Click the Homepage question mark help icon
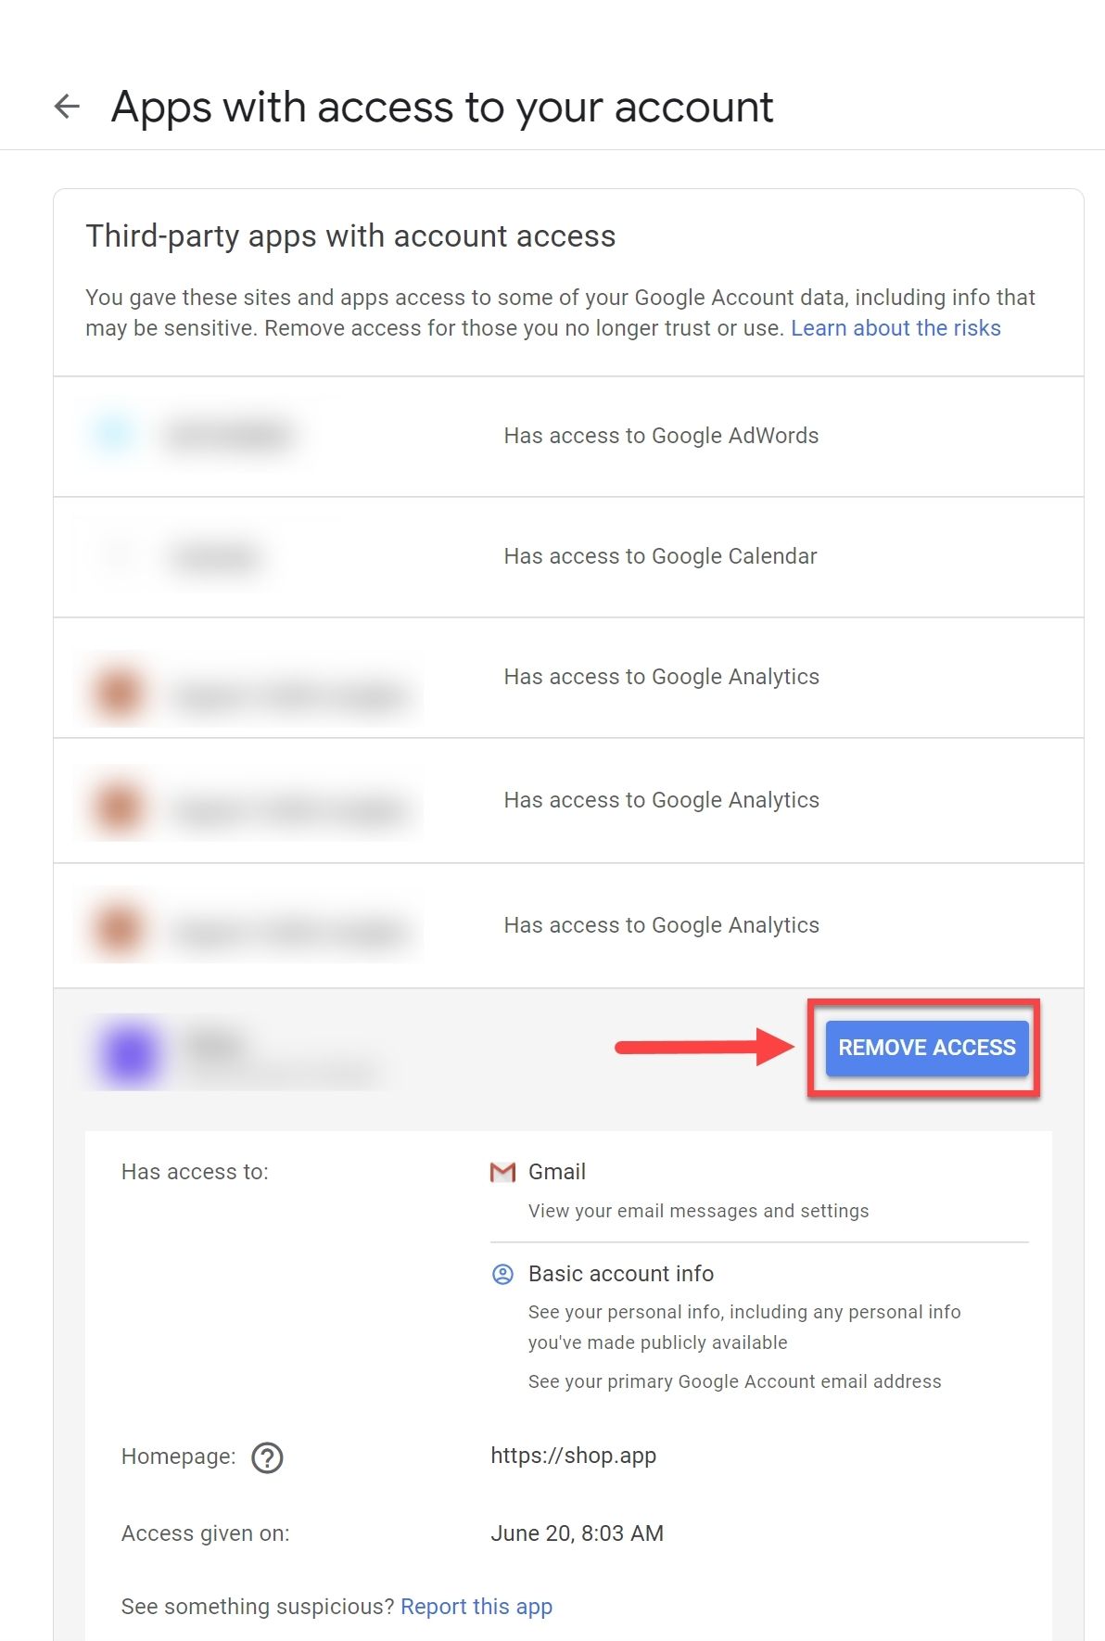The height and width of the screenshot is (1641, 1105). (x=267, y=1457)
